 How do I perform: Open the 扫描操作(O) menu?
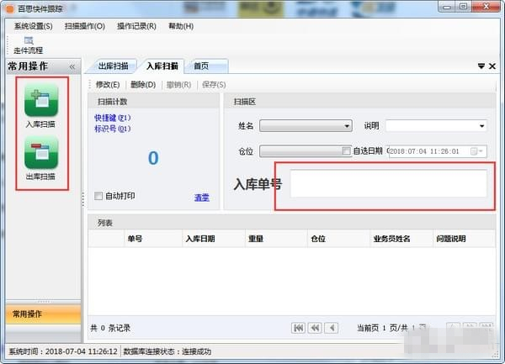click(85, 26)
